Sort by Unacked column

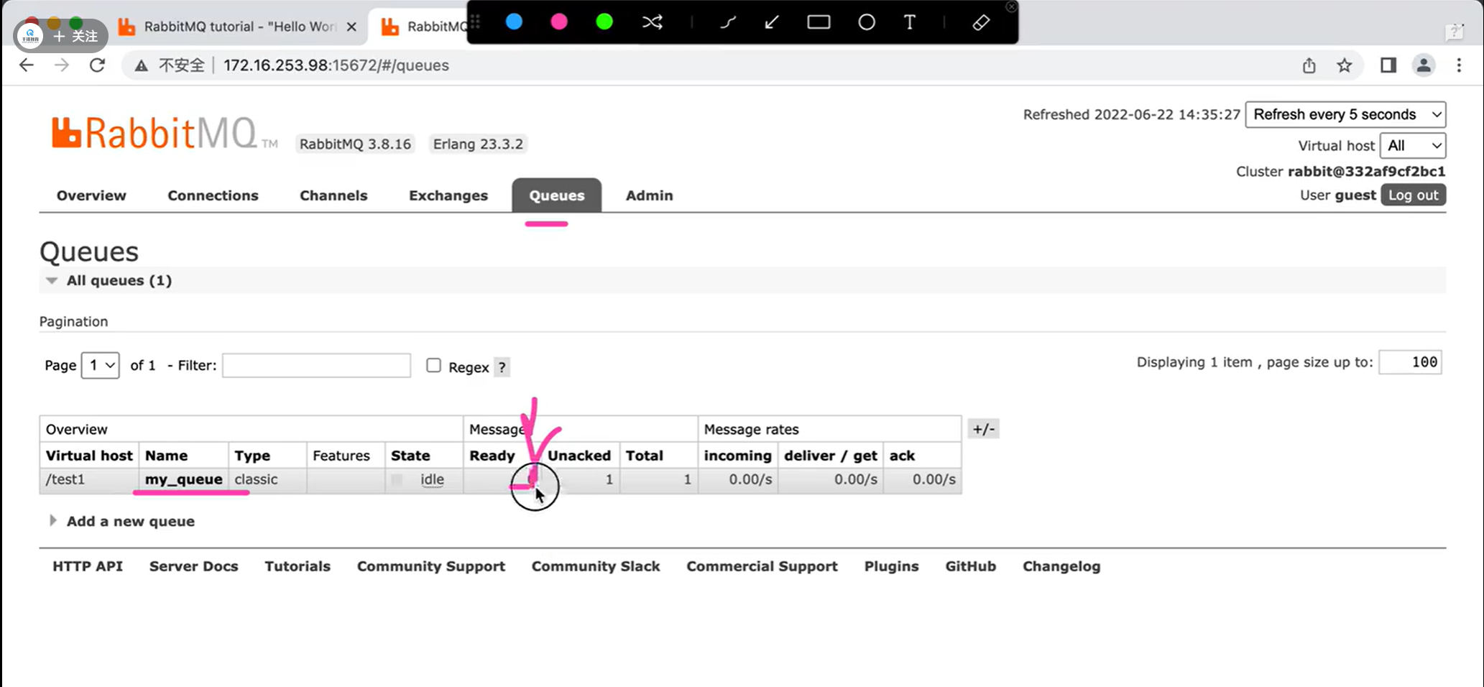[x=579, y=456]
